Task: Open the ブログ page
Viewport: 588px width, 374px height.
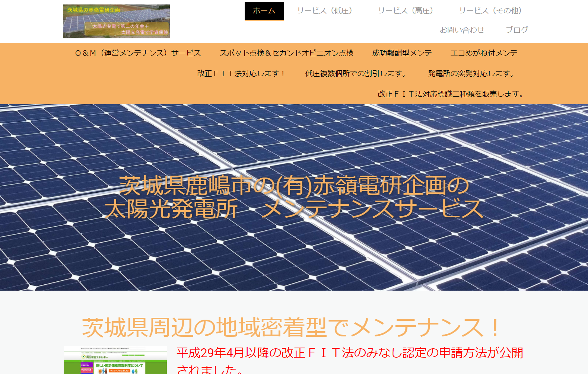Action: coord(517,30)
